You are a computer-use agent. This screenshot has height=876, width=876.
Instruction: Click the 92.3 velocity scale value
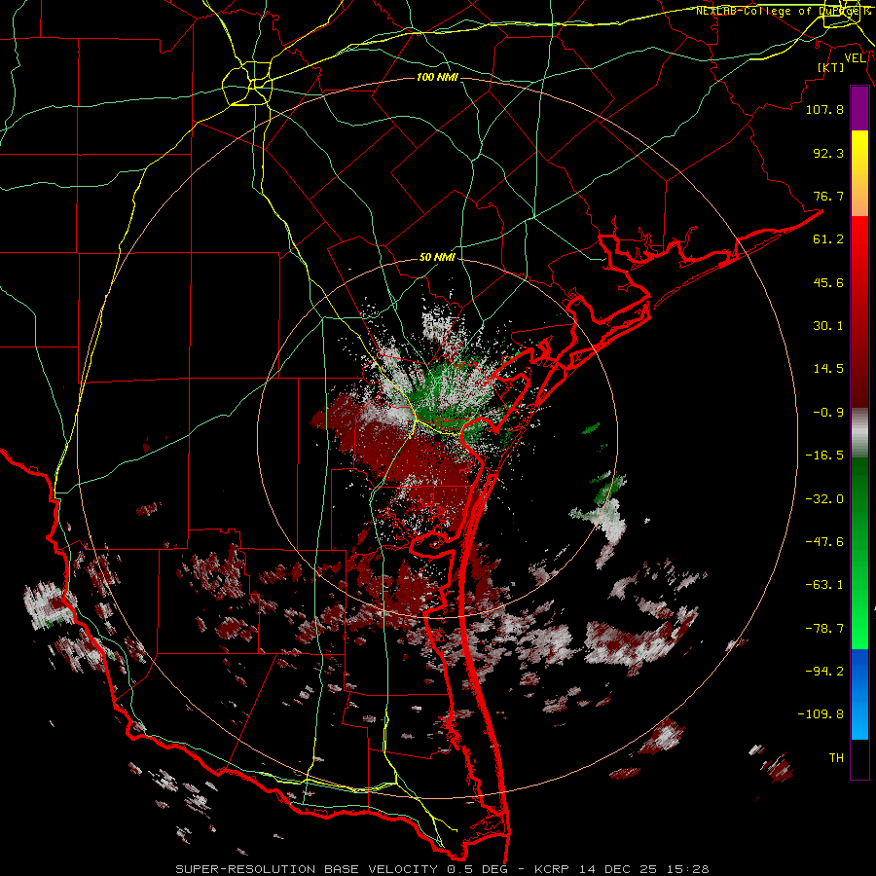(x=828, y=153)
